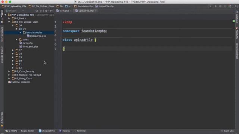Image resolution: width=239 pixels, height=134 pixels.
Task: Collapse the 06 folder arrow
Action: pyautogui.click(x=13, y=25)
